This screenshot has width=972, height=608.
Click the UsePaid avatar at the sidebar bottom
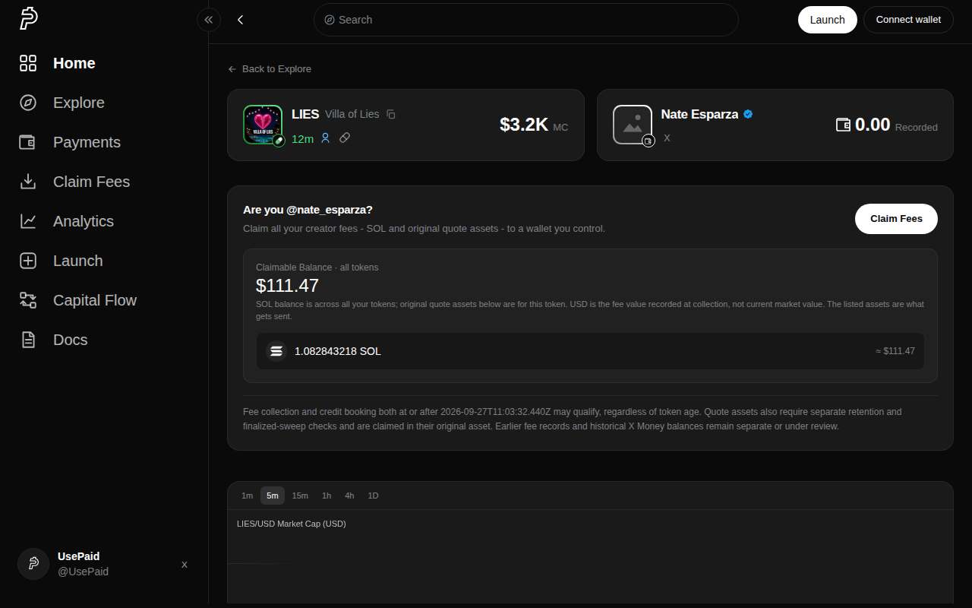(x=33, y=564)
